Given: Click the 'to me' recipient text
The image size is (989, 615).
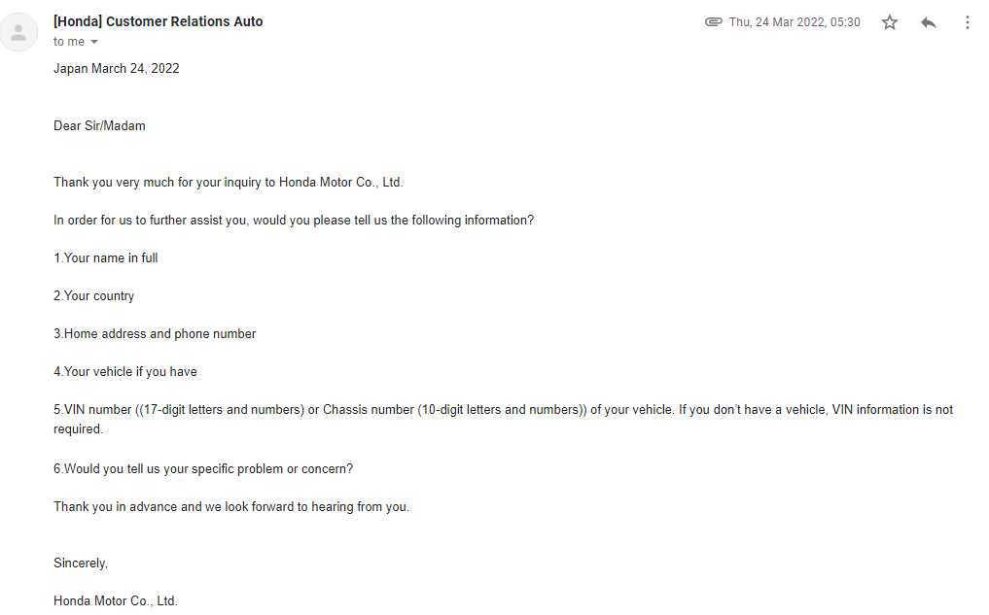Looking at the screenshot, I should 69,42.
